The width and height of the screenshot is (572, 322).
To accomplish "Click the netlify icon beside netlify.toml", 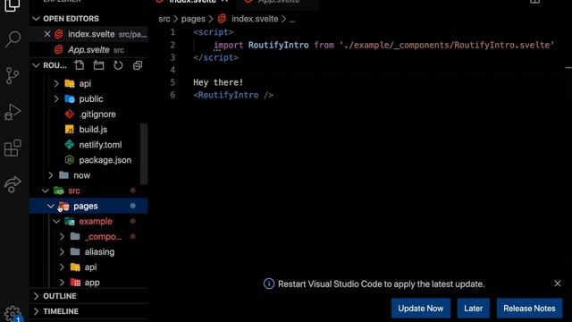I will (70, 145).
